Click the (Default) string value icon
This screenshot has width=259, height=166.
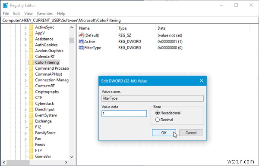tap(81, 35)
